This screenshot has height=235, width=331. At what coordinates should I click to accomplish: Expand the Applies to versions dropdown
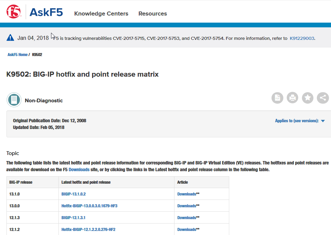click(x=300, y=121)
